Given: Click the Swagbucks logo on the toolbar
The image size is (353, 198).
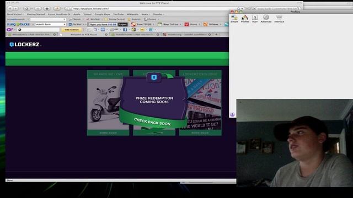Looking at the screenshot, I should coord(18,24).
